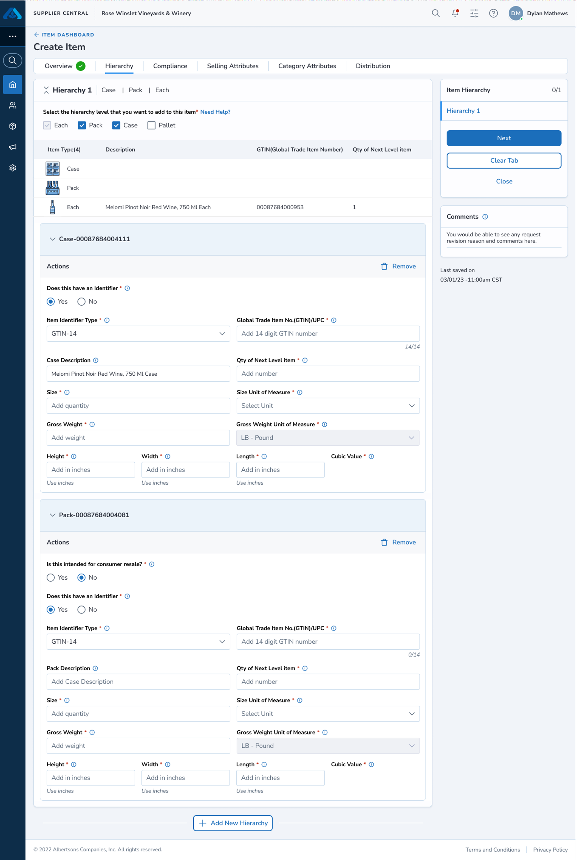Uncheck the Pack hierarchy level checkbox
This screenshot has width=577, height=860.
82,125
